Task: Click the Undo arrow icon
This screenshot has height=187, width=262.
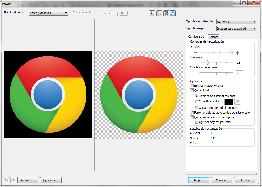Action: click(6, 180)
